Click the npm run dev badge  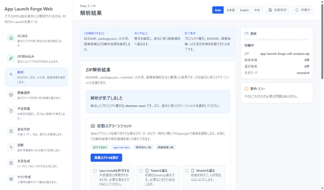121,147
